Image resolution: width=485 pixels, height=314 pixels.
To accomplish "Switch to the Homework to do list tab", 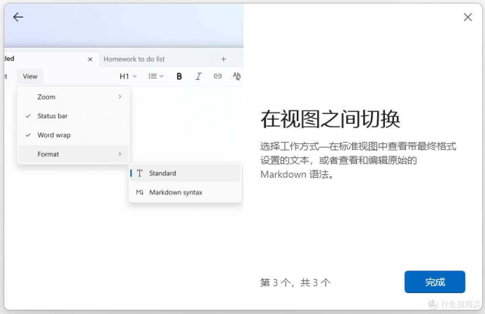I will click(x=134, y=59).
